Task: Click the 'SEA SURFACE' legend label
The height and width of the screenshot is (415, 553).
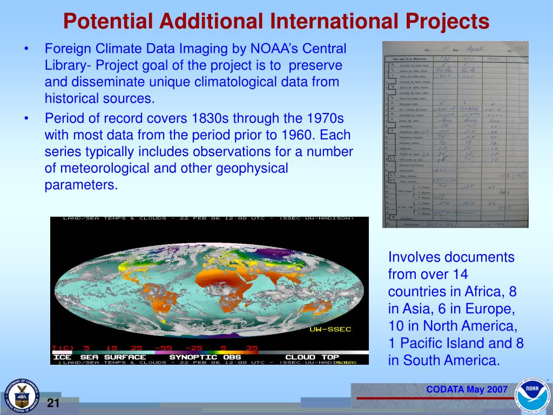Action: point(113,357)
